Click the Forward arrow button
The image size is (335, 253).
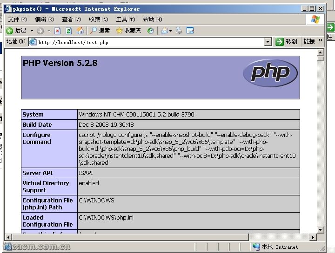(x=40, y=31)
